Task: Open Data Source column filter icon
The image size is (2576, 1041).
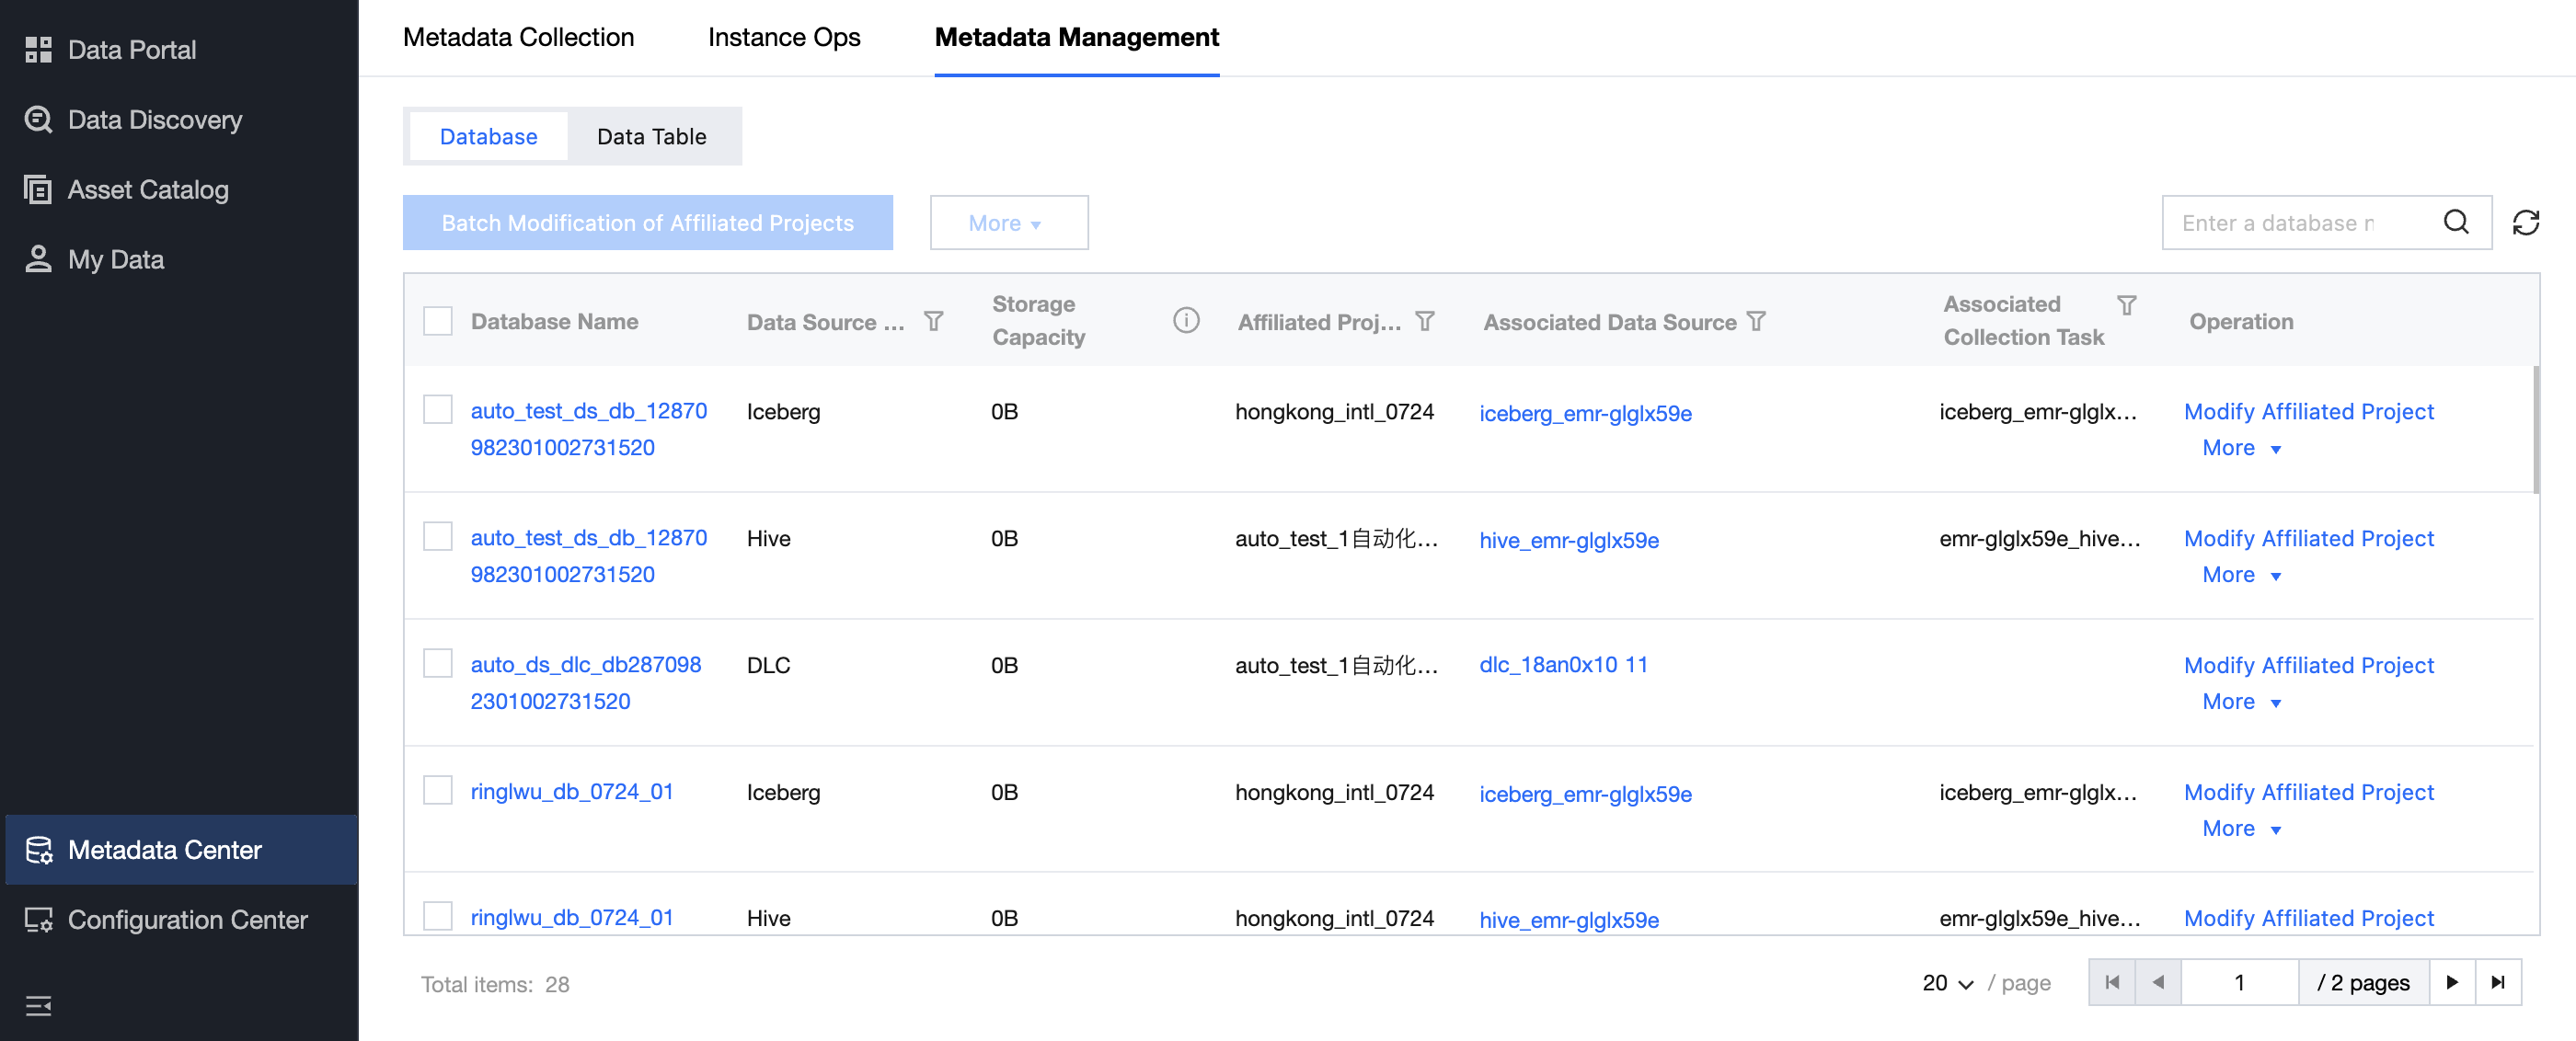Action: (933, 321)
